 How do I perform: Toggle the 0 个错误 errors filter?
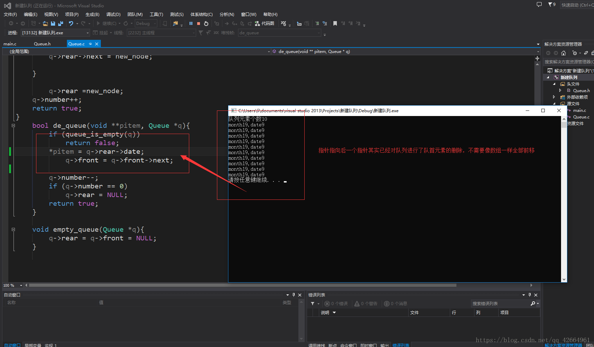[x=336, y=304]
